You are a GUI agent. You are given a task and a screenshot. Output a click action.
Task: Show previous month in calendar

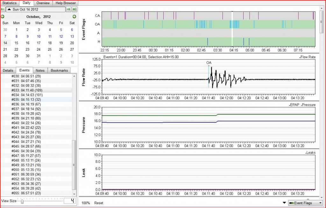coord(3,17)
